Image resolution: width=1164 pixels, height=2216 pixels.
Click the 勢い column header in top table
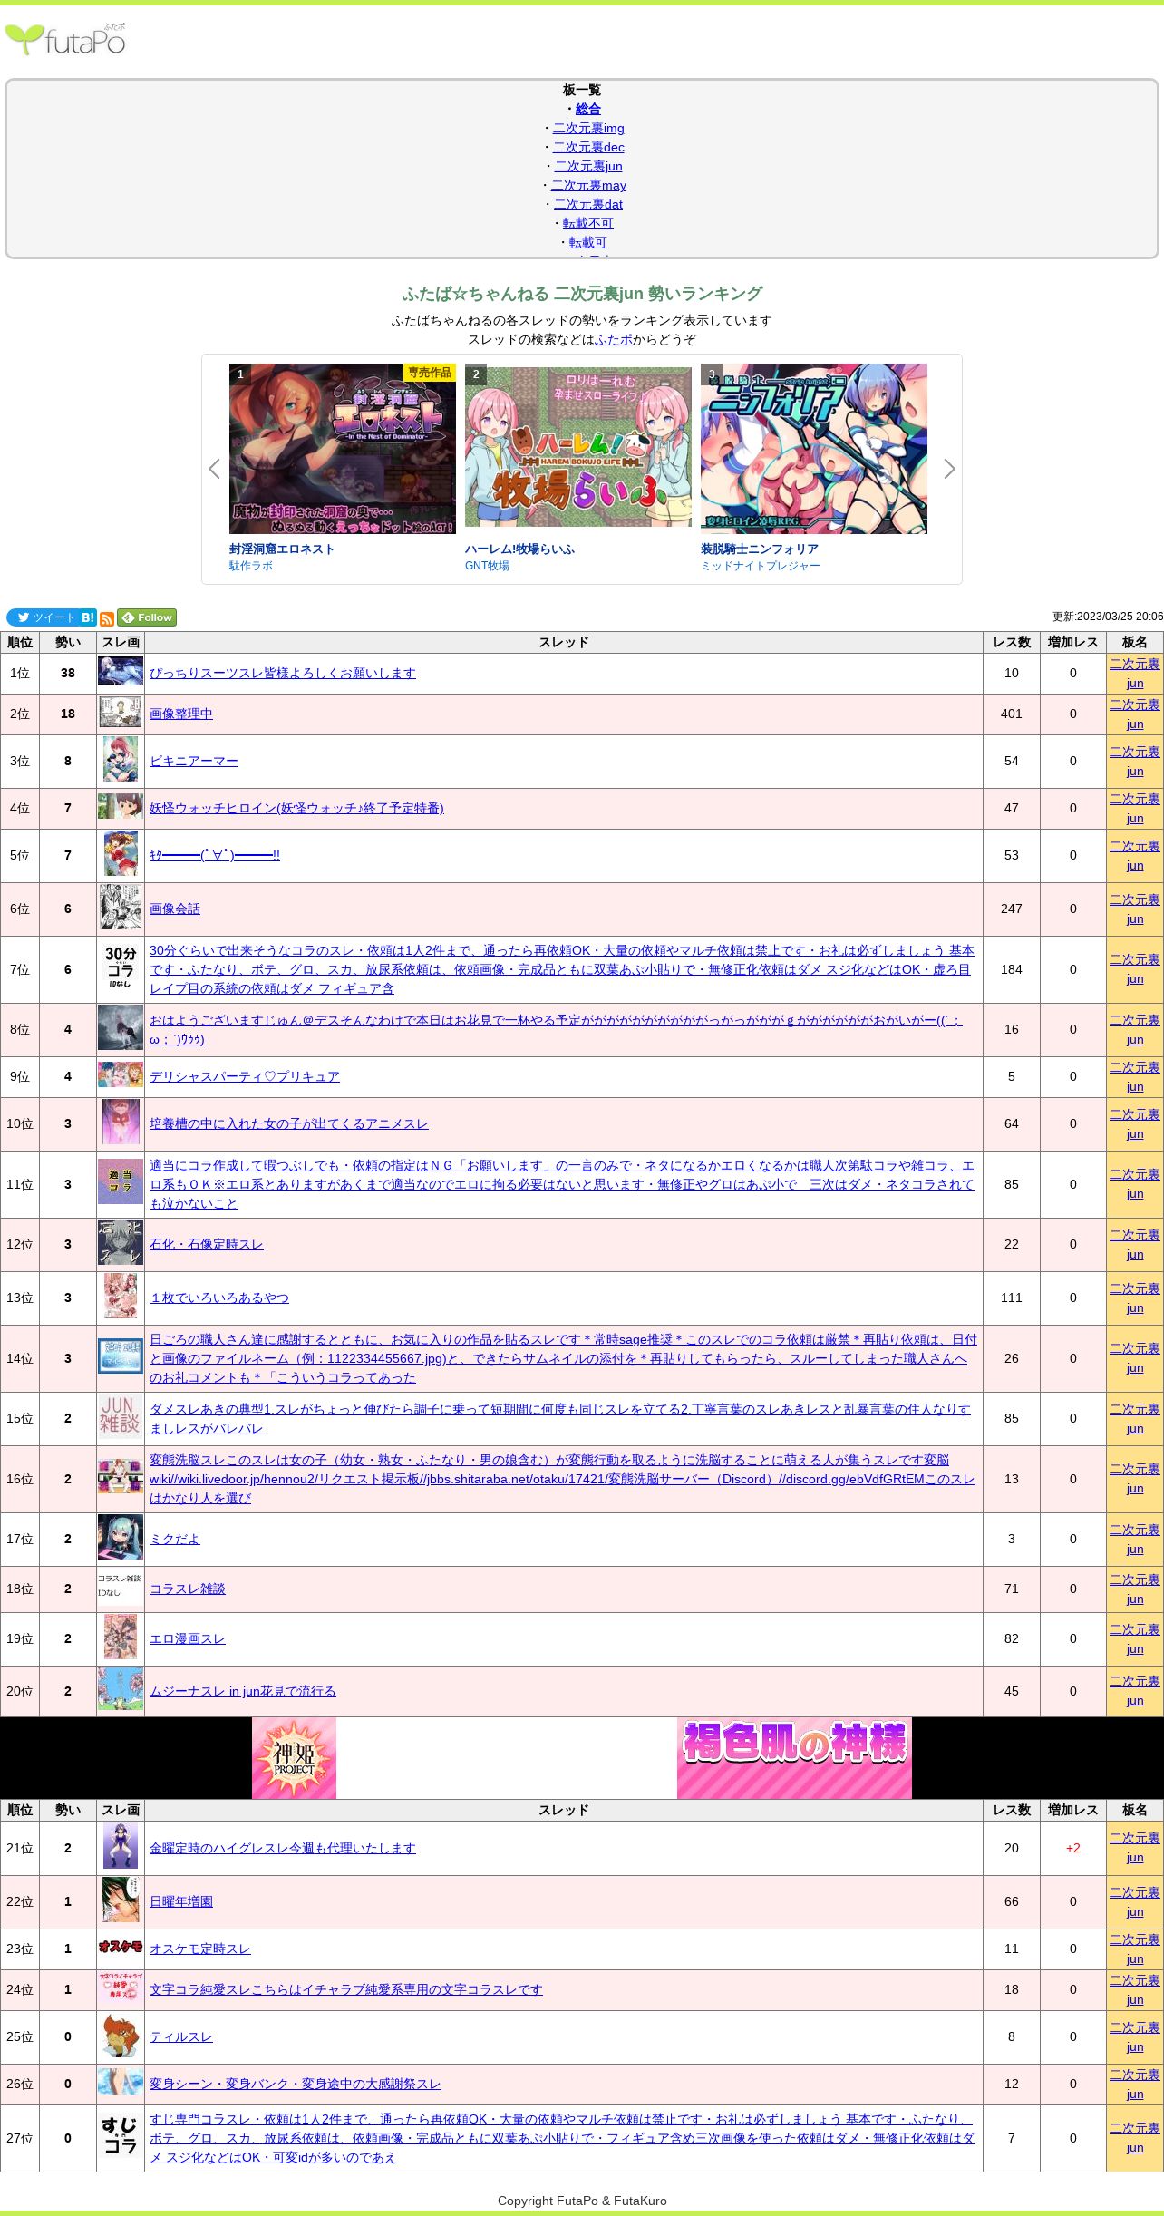(68, 642)
